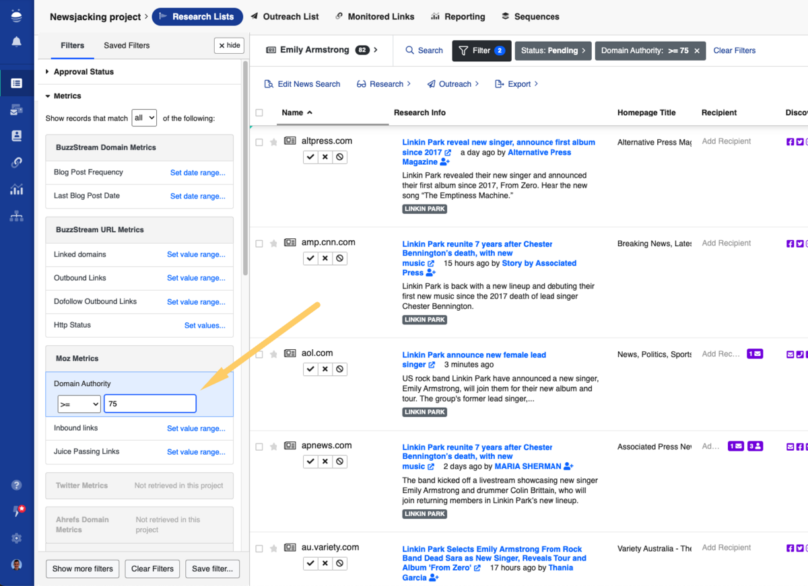Viewport: 808px width, 586px height.
Task: Switch to the Saved Filters tab
Action: tap(127, 46)
